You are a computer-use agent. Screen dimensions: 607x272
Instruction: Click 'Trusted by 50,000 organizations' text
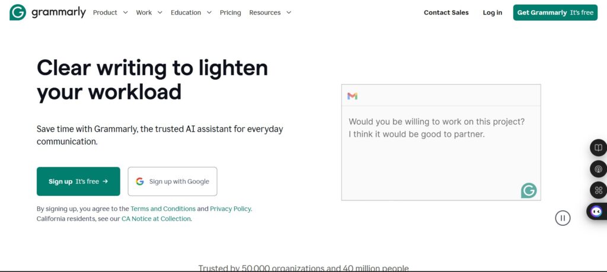[x=303, y=268]
